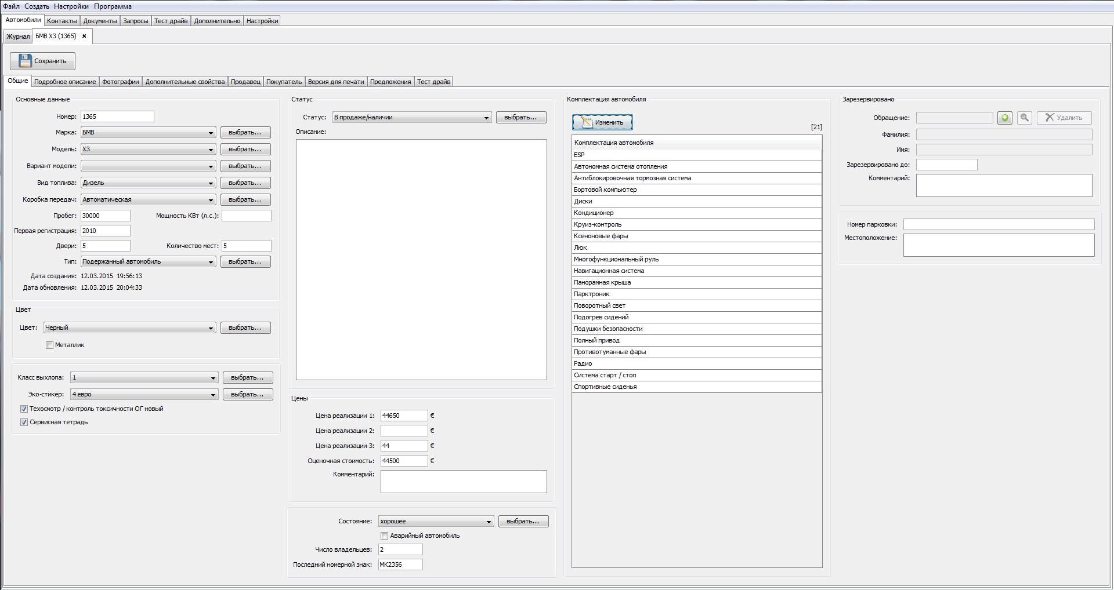Click the Местоположение text area
Screen dimensions: 1114x590
click(999, 245)
